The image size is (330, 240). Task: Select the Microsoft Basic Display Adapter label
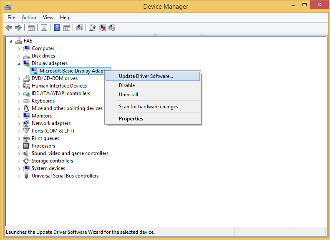pyautogui.click(x=75, y=71)
